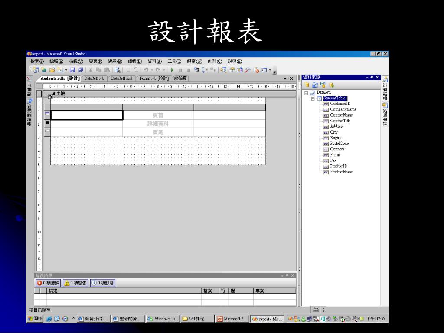This screenshot has width=444, height=333.
Task: Click the 詳細資料 detail row cell
Action: 158,124
